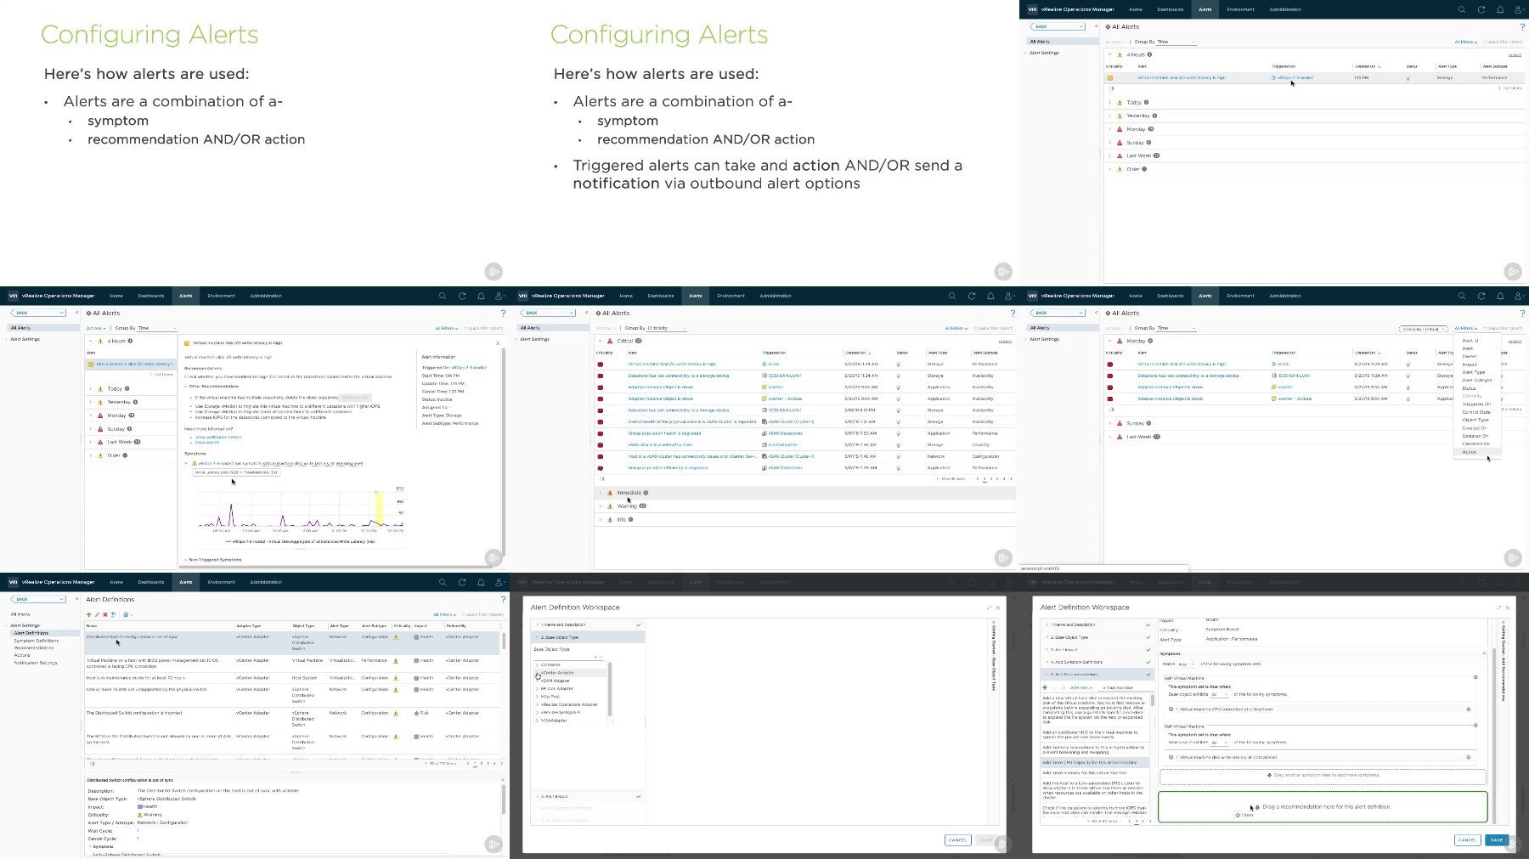
Task: Select Notification Settings in the Alert Settings sidebar
Action: [36, 663]
